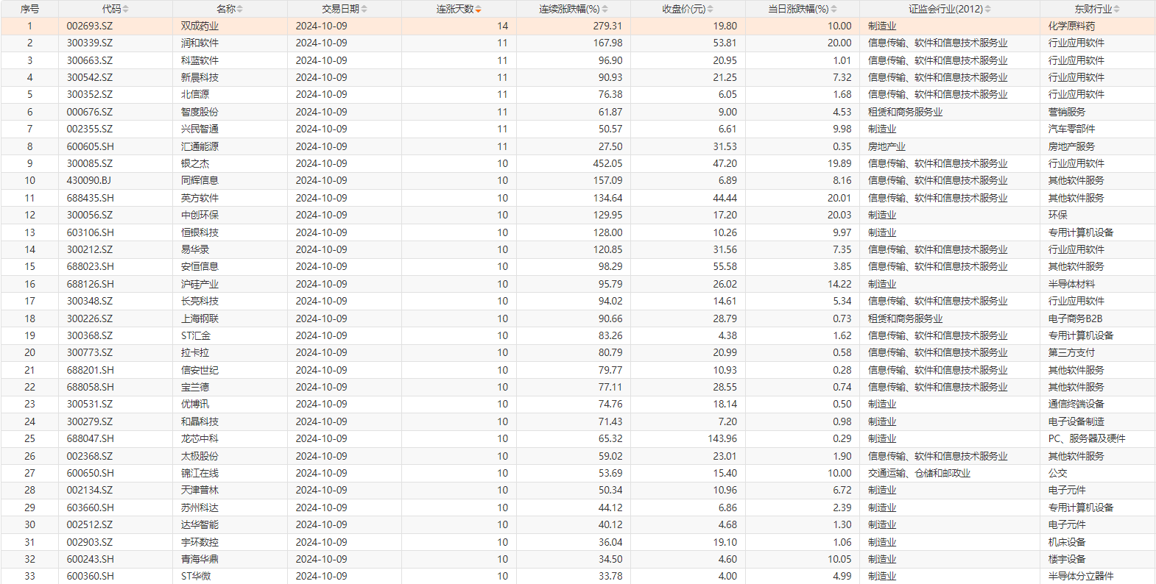Click Beijing exchange code 430090.BJ
1156x584 pixels.
tap(89, 180)
